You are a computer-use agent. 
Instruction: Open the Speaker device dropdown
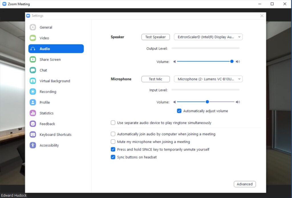click(208, 37)
